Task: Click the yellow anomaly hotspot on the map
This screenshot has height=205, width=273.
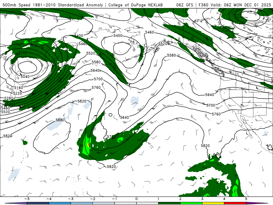Action: coord(88,145)
